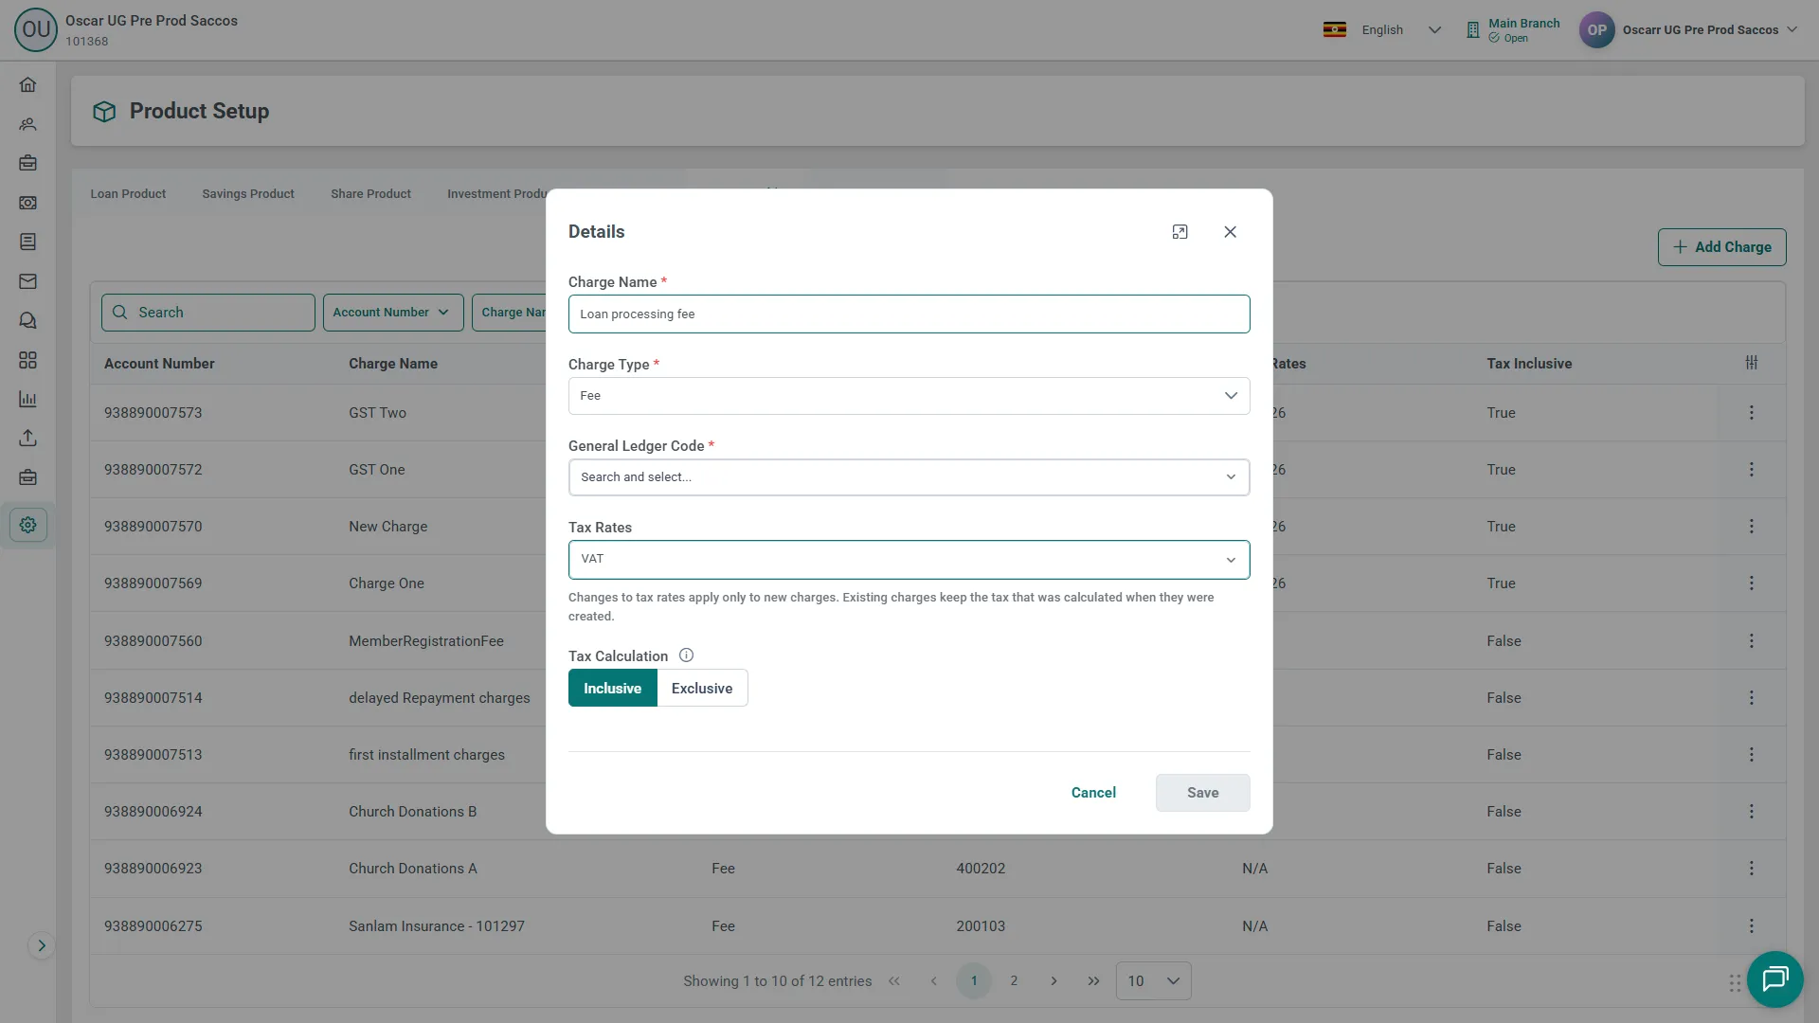Close the Details dialog

[x=1230, y=232]
